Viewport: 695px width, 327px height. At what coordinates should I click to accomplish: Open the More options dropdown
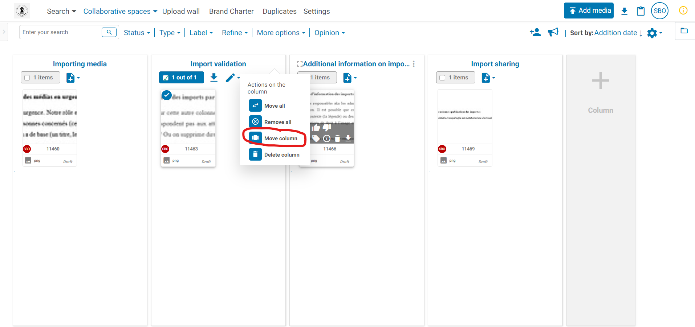(281, 33)
